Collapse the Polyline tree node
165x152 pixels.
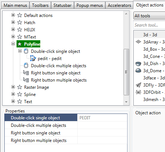point(13,44)
